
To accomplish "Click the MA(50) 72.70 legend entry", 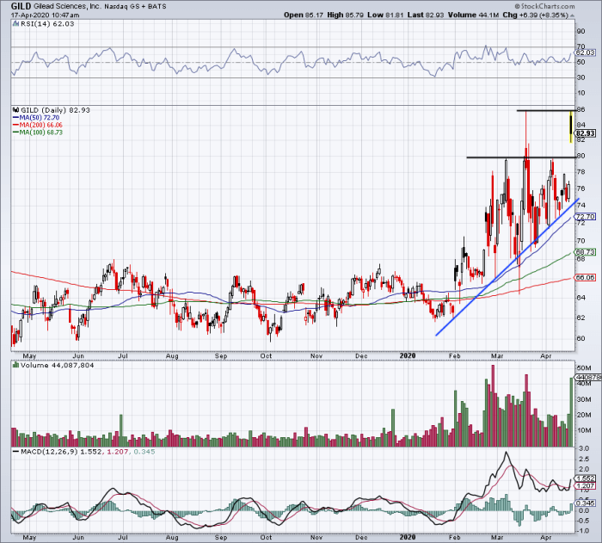I will tap(36, 118).
